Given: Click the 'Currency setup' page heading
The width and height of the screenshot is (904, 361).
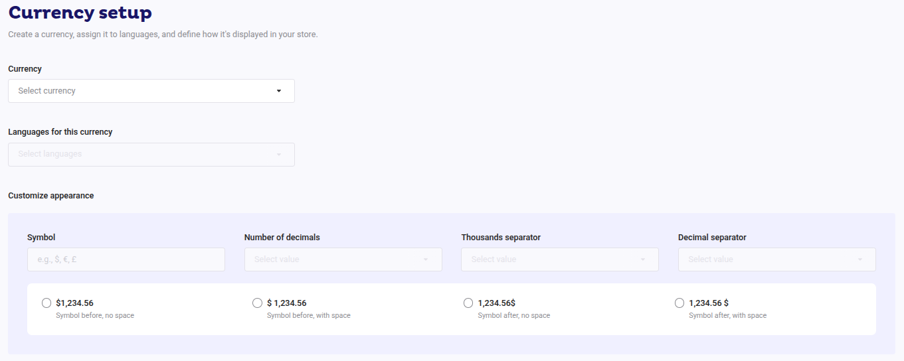Looking at the screenshot, I should pyautogui.click(x=80, y=12).
